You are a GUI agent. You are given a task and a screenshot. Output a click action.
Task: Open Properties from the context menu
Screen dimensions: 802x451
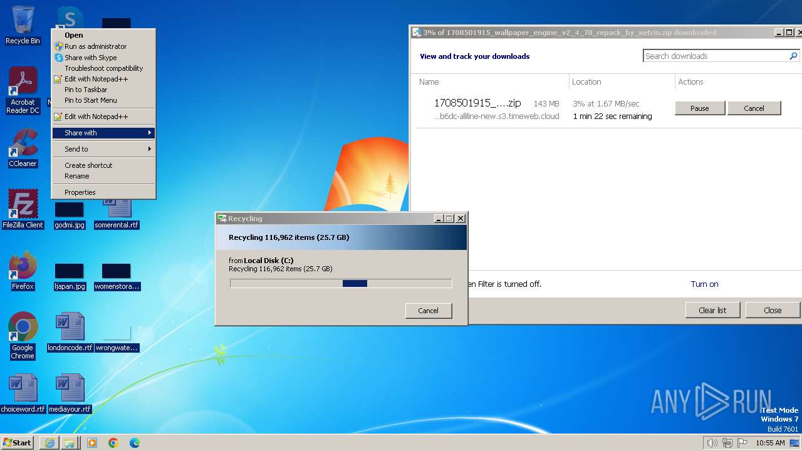(103, 192)
